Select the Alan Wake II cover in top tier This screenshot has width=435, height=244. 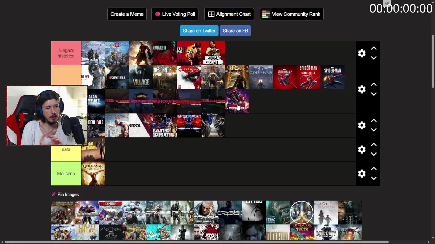tap(165, 53)
